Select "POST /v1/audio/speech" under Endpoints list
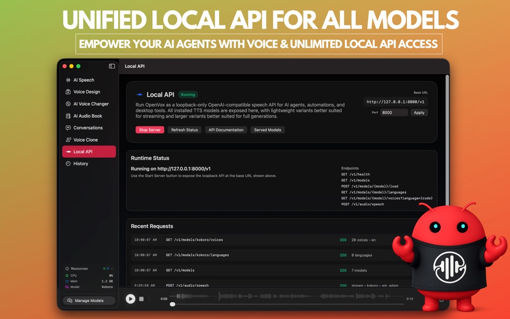510x319 pixels. tap(362, 205)
